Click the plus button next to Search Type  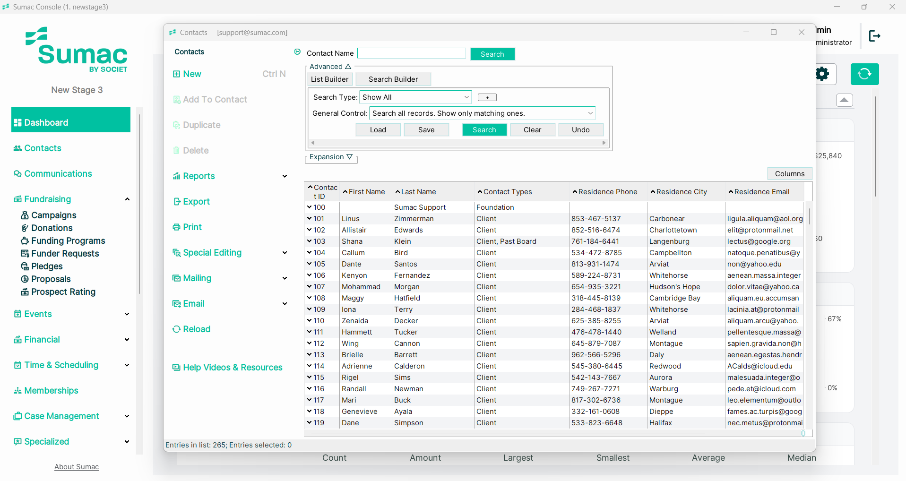pyautogui.click(x=487, y=97)
